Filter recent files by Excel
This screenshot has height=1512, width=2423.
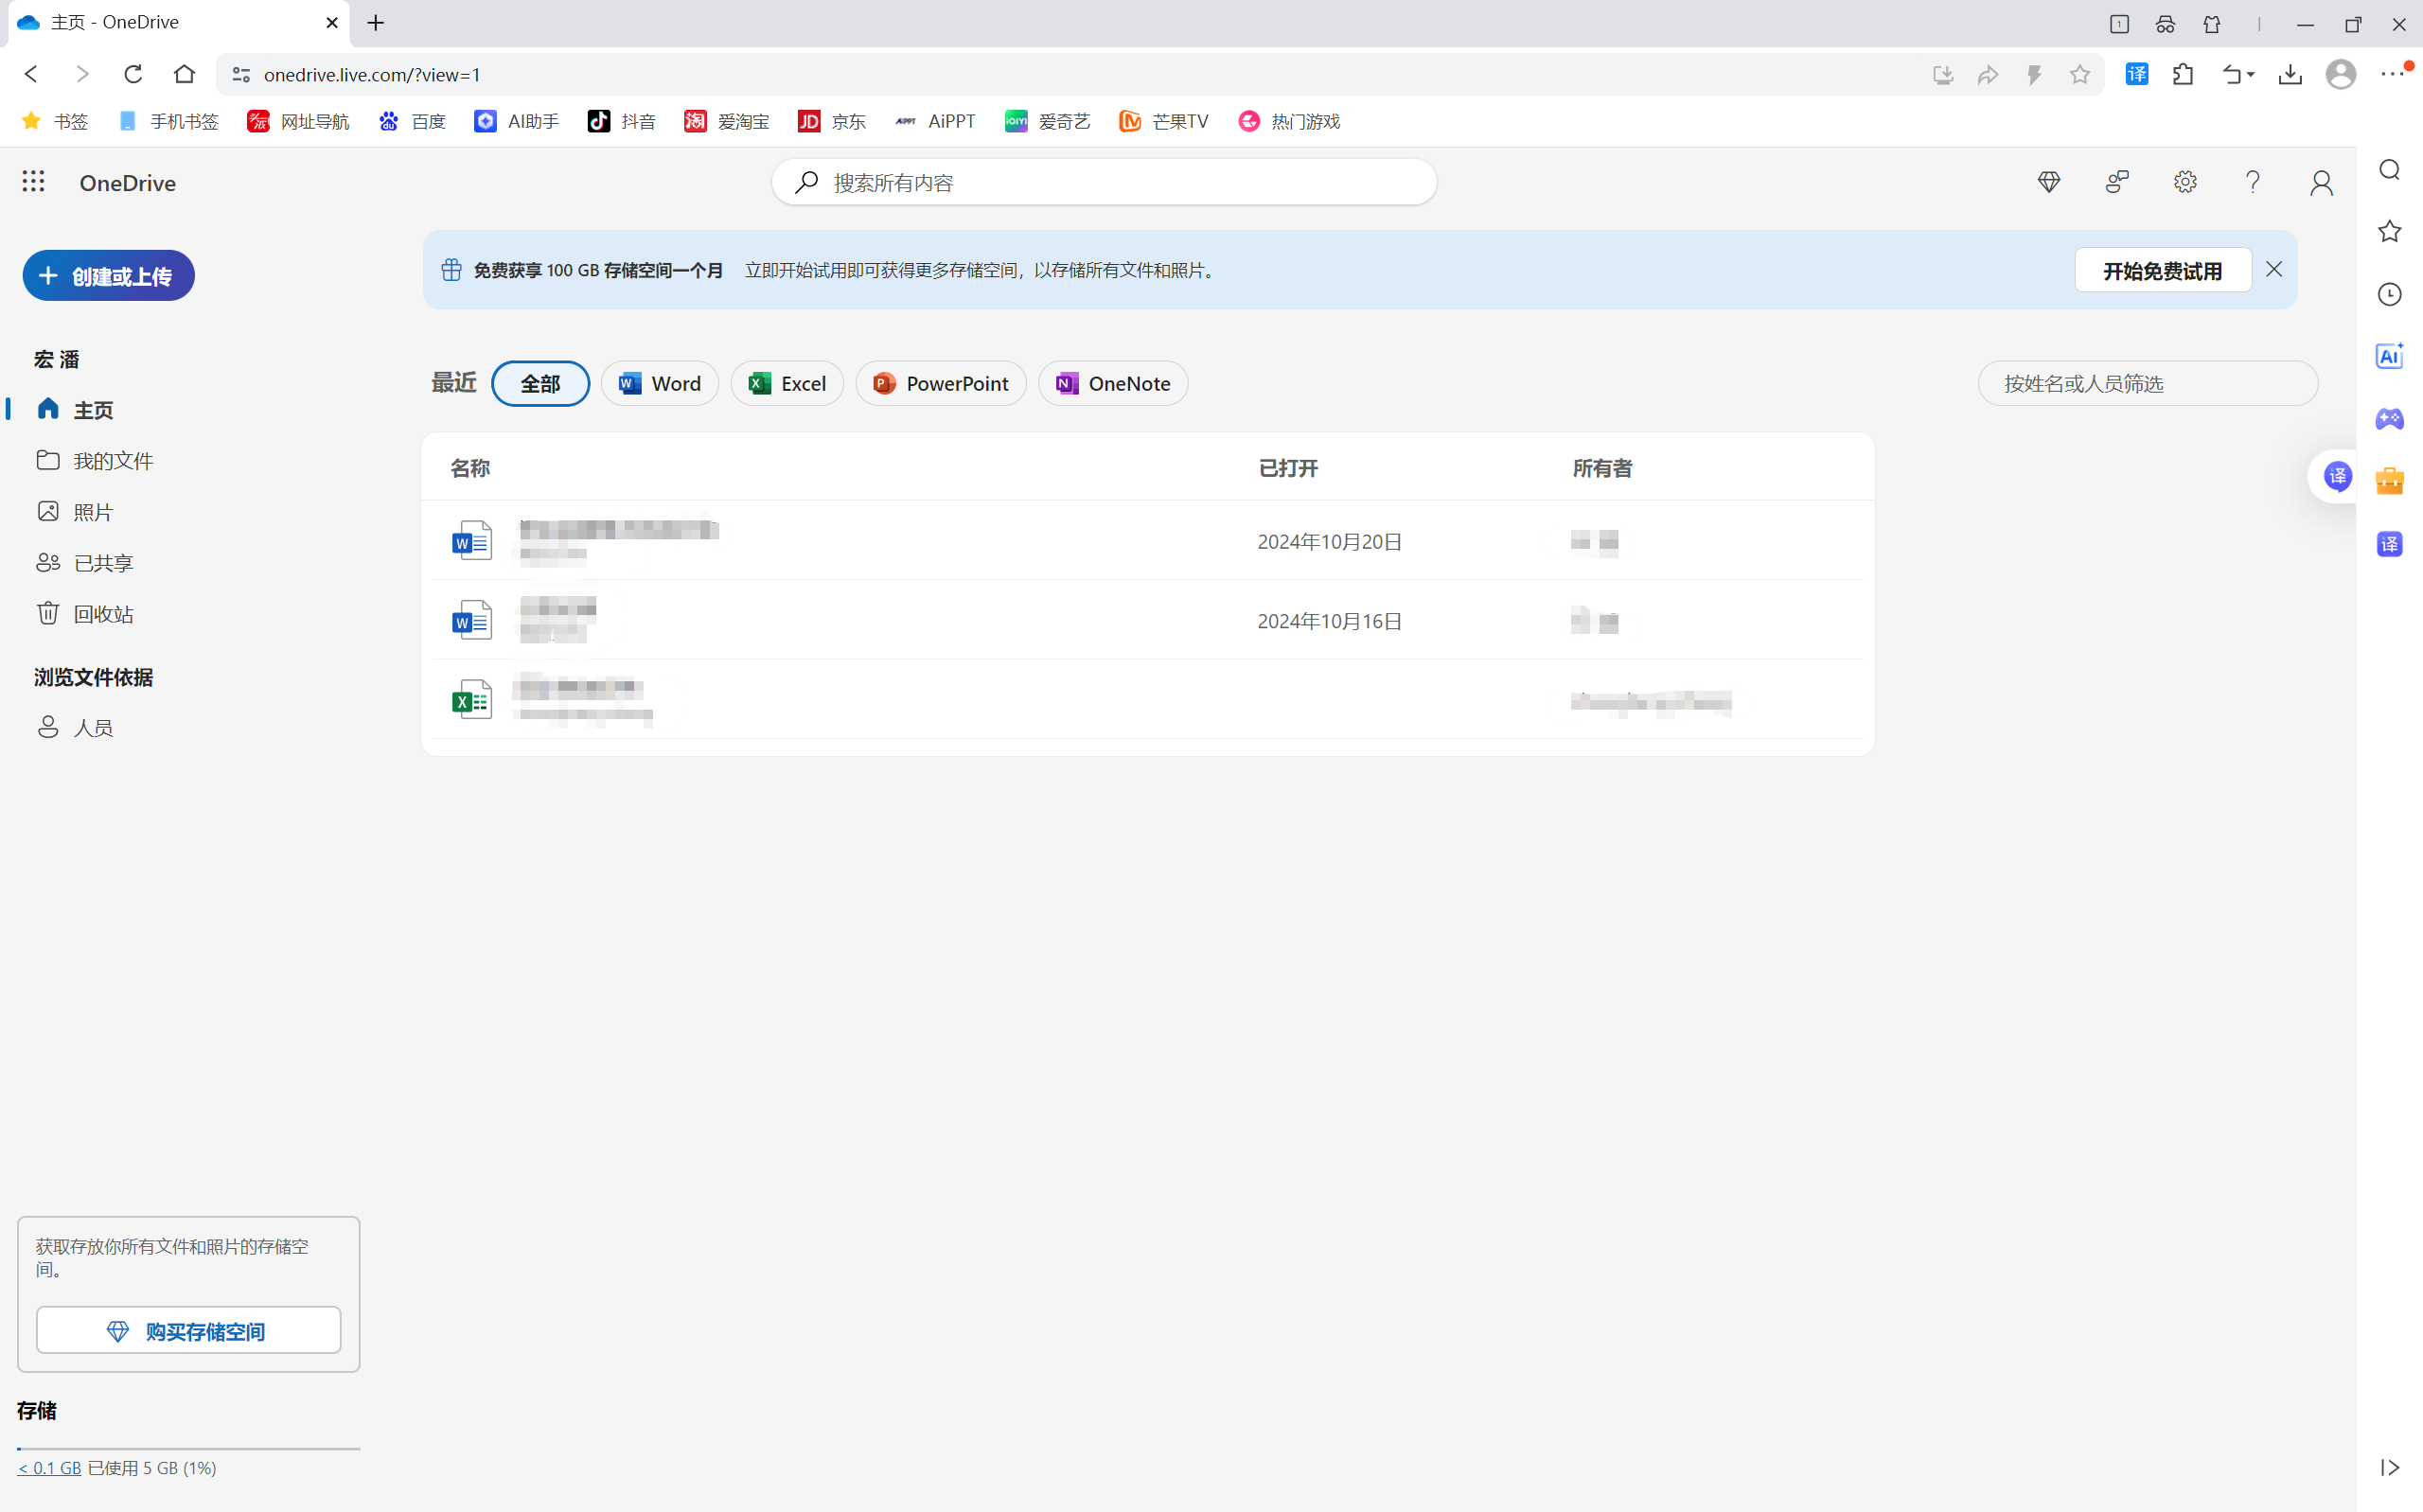pos(787,384)
